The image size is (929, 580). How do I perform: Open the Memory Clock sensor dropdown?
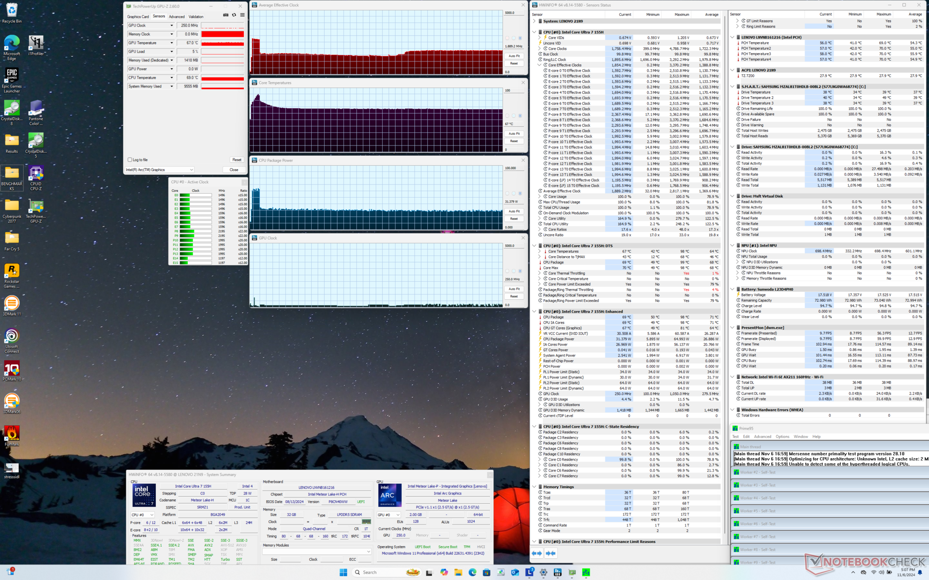point(171,34)
